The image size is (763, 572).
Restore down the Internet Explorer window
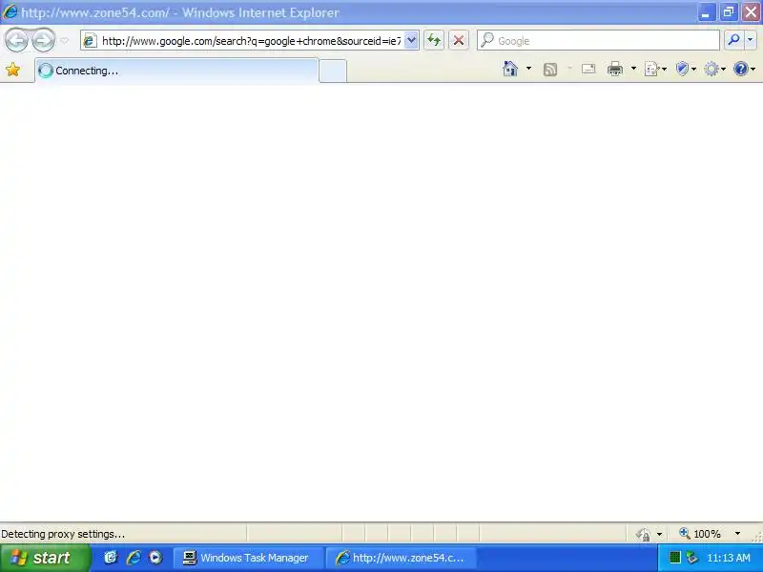pyautogui.click(x=729, y=12)
